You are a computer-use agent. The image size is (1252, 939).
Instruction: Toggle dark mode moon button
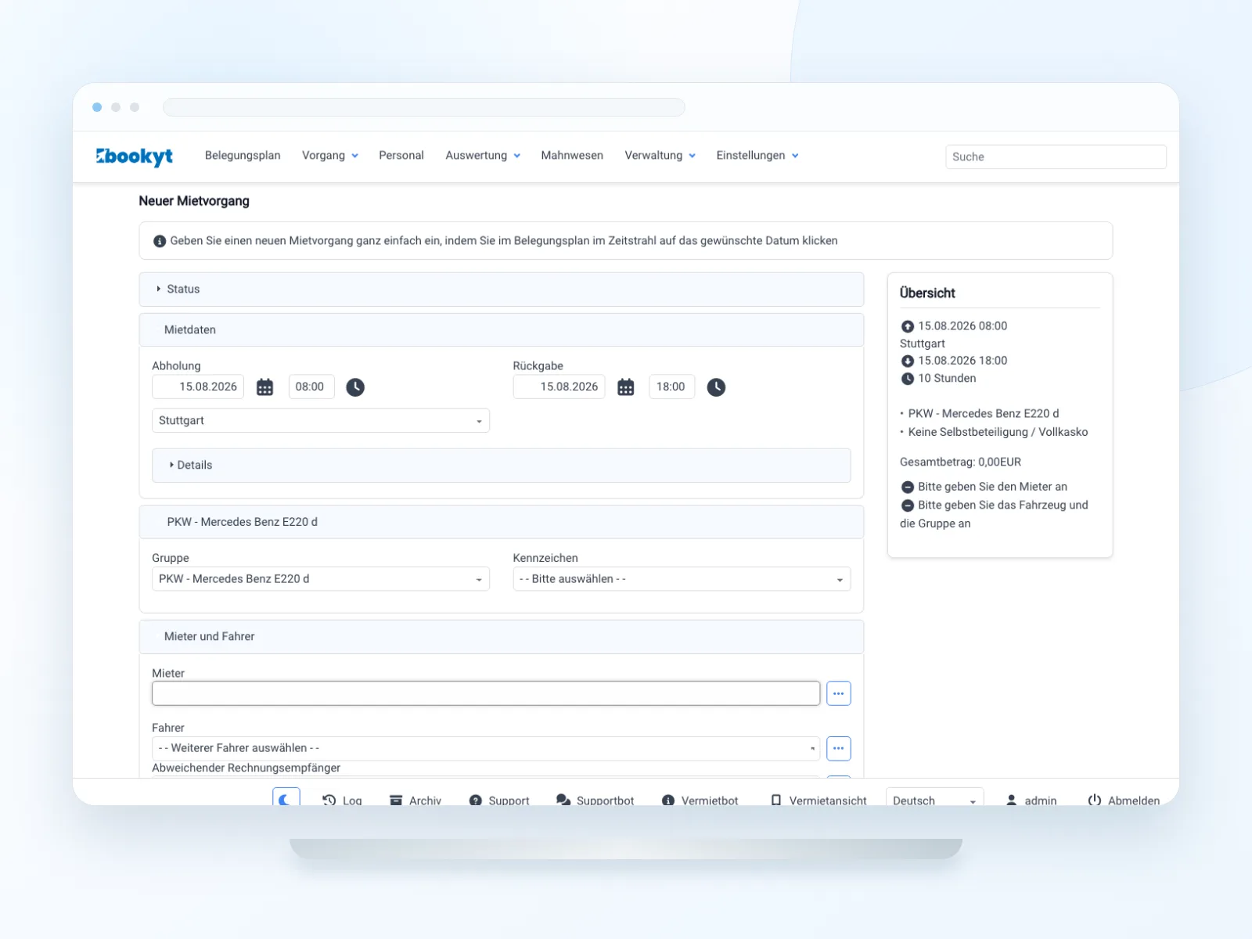pyautogui.click(x=286, y=798)
